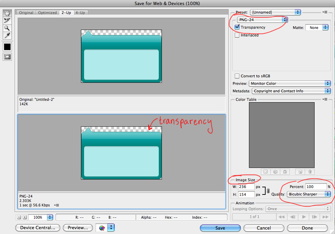Enable the Interlaced checkbox
Screen dimensions: 335x234
coord(237,35)
